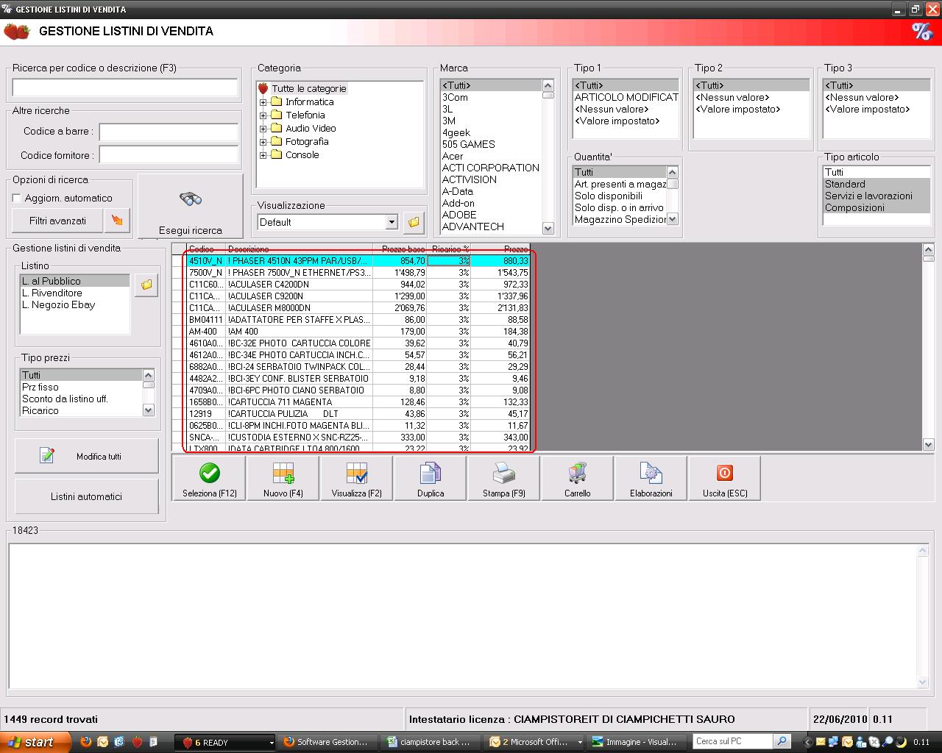Screen dimensions: 942x753
Task: Click the Stampa (F9) printer icon
Action: click(x=504, y=473)
